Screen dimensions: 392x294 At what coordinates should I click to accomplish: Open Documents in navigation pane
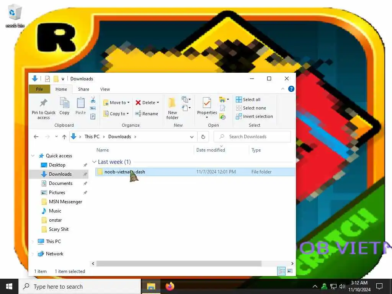(60, 183)
